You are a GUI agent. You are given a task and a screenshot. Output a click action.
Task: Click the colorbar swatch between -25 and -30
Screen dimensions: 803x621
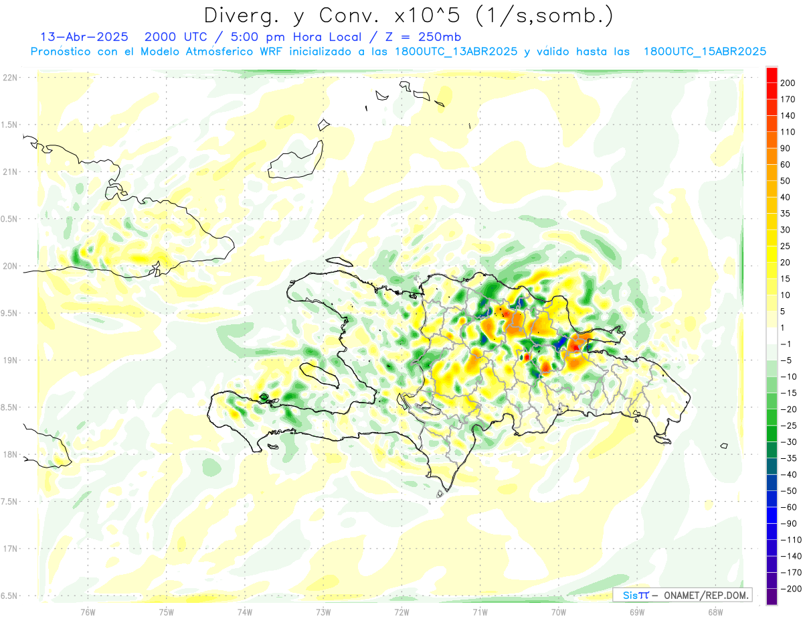[x=772, y=434]
